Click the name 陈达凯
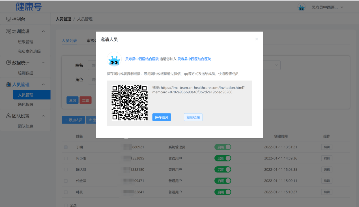This screenshot has width=359, height=207. pos(81,170)
